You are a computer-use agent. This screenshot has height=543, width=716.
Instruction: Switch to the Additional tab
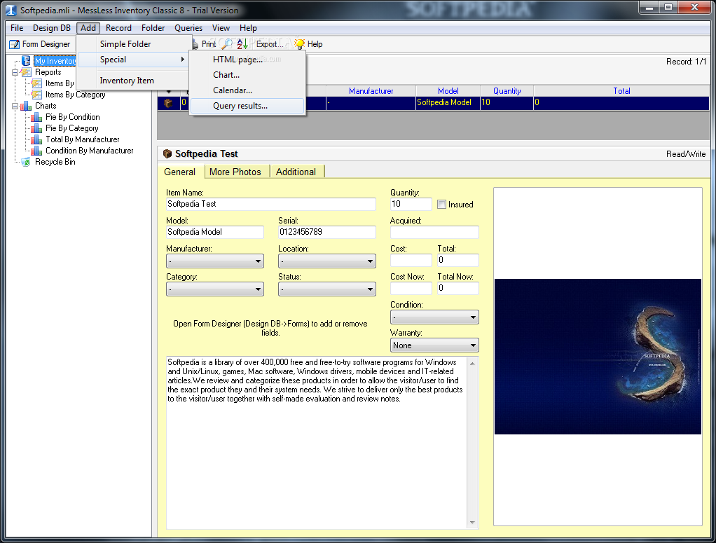click(296, 172)
